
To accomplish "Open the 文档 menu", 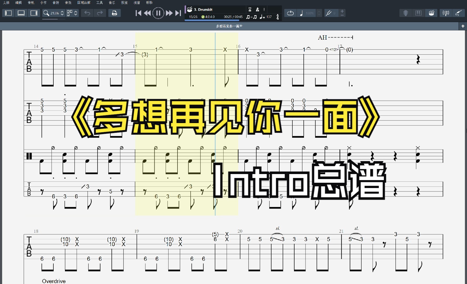I will [x=6, y=3].
